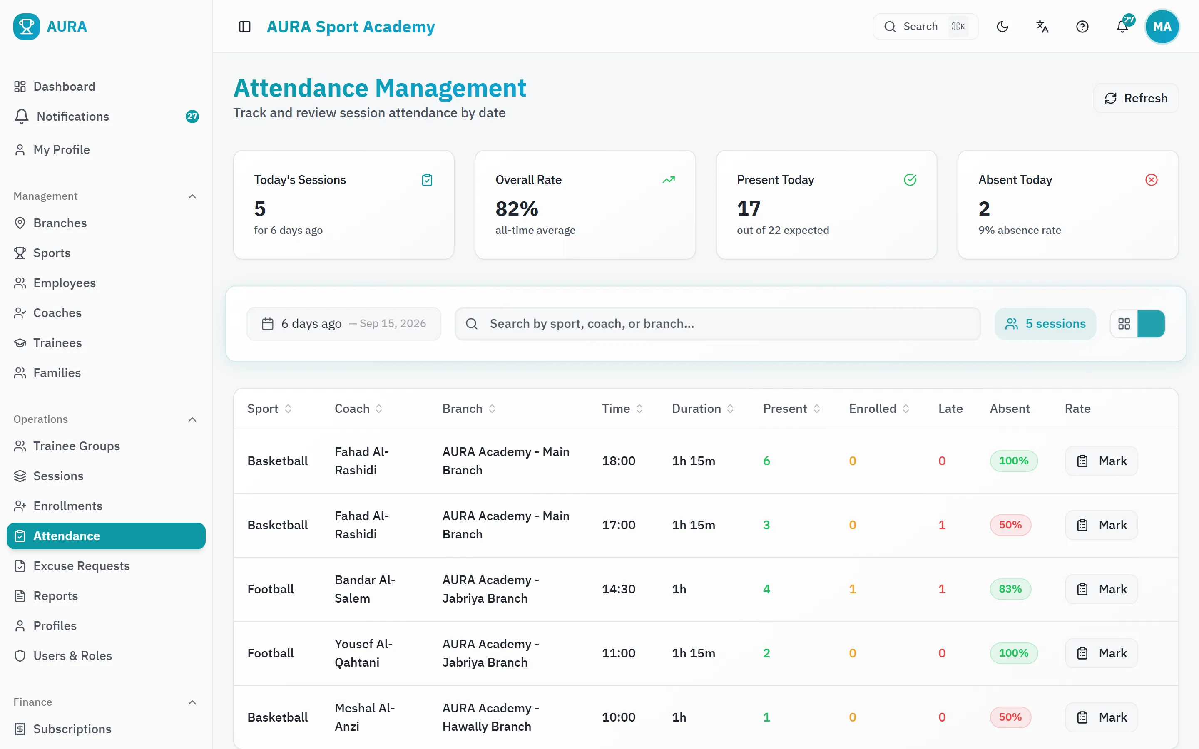Switch to grid view layout
This screenshot has height=749, width=1199.
[x=1124, y=323]
